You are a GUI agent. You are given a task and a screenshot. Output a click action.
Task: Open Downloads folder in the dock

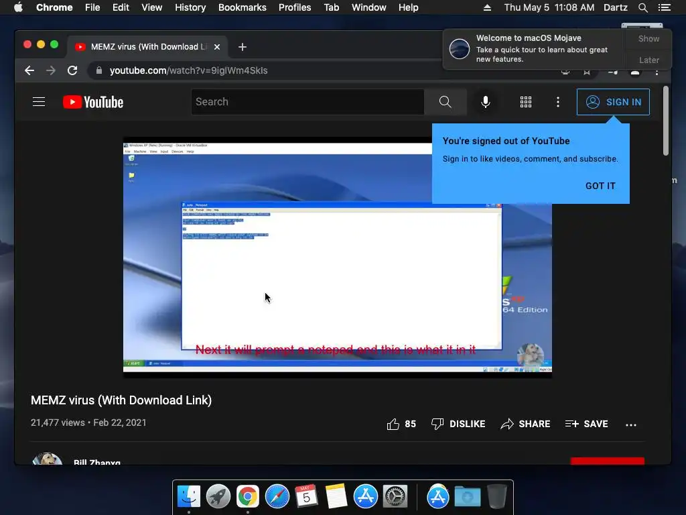tap(467, 497)
